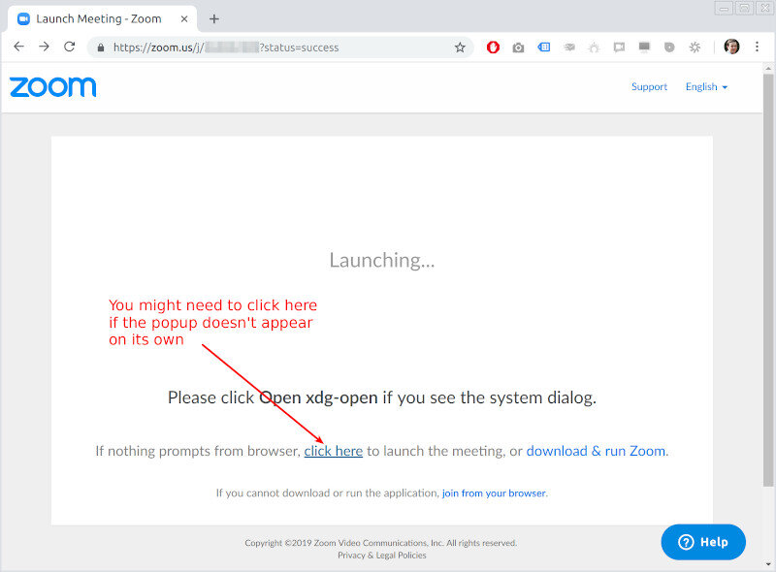The height and width of the screenshot is (572, 776).
Task: Reload the Zoom launch page
Action: point(69,47)
